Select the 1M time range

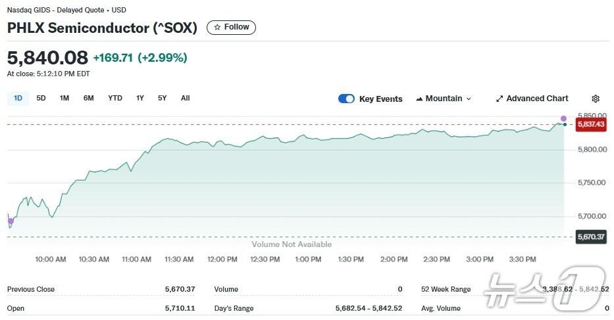64,98
